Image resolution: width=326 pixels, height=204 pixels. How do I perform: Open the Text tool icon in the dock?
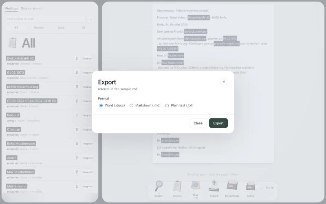tap(196, 186)
